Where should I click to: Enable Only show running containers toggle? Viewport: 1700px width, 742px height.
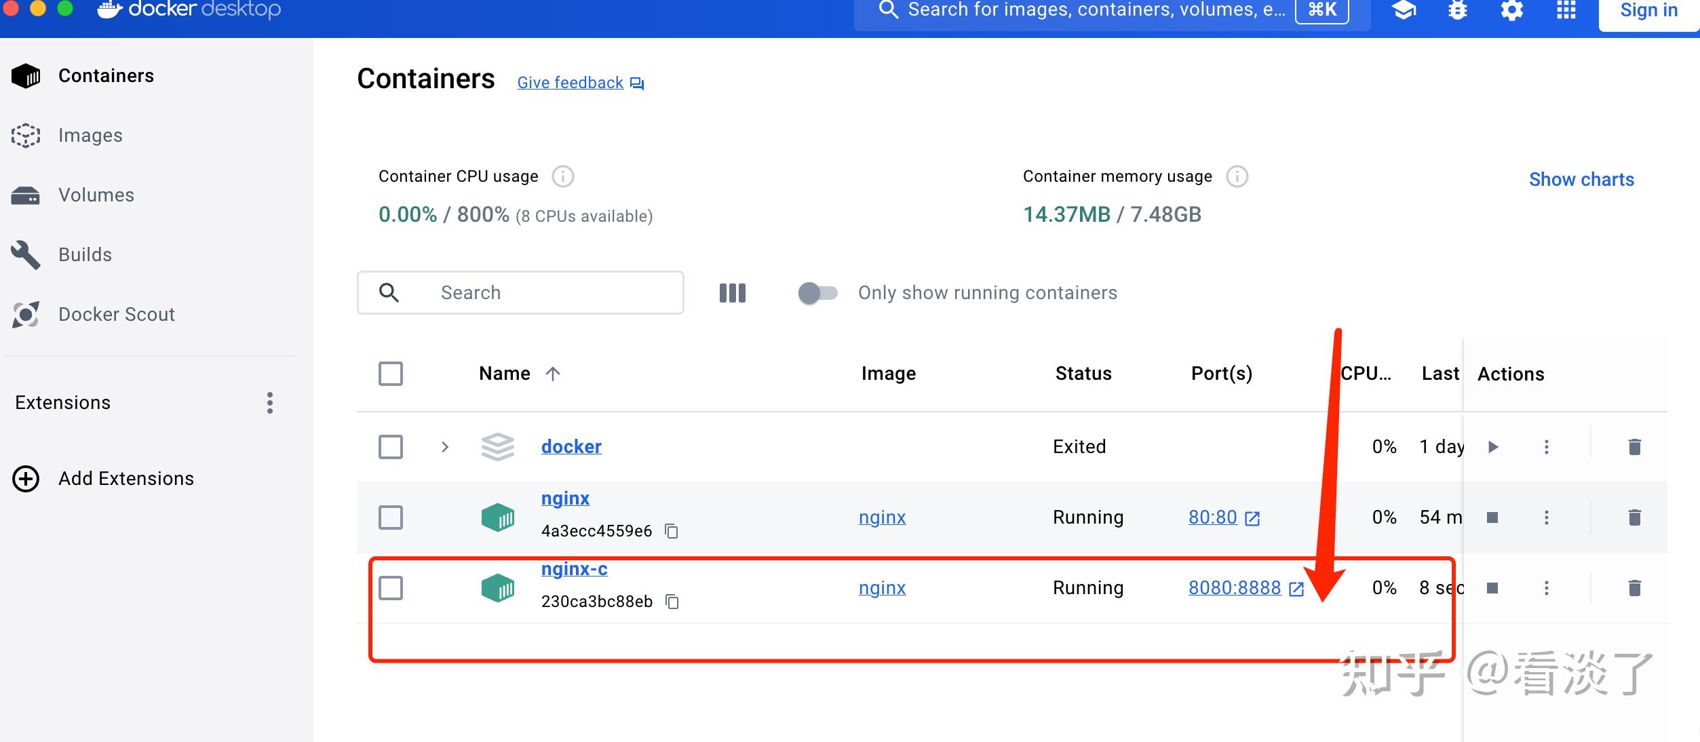click(817, 293)
